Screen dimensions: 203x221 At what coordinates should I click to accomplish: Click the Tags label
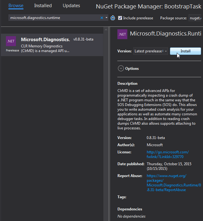pos(122,197)
